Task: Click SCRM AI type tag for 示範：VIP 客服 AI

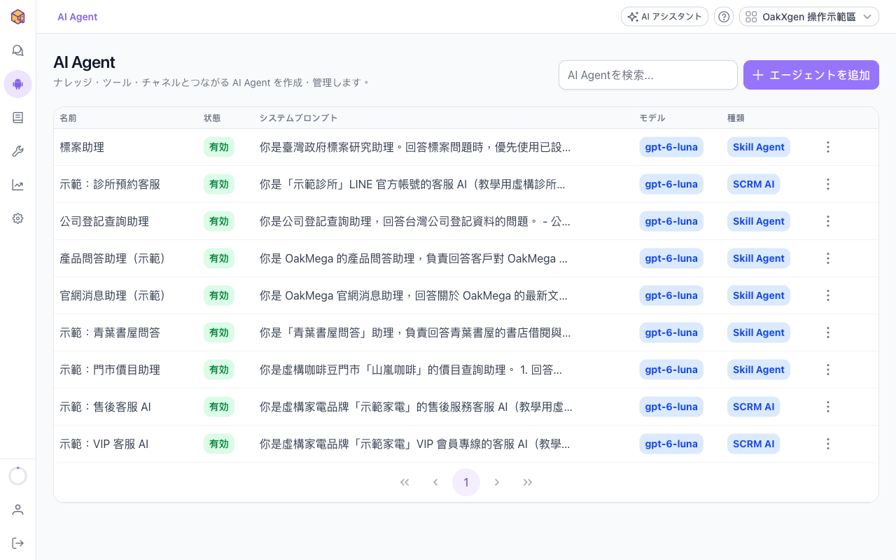Action: [754, 444]
